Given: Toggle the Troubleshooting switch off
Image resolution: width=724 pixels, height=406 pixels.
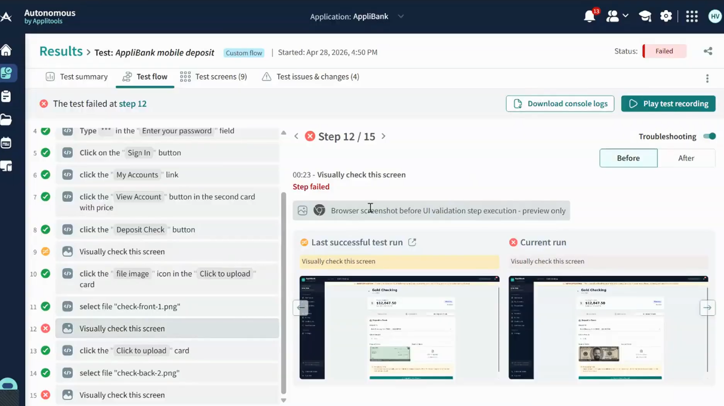Looking at the screenshot, I should tap(709, 136).
